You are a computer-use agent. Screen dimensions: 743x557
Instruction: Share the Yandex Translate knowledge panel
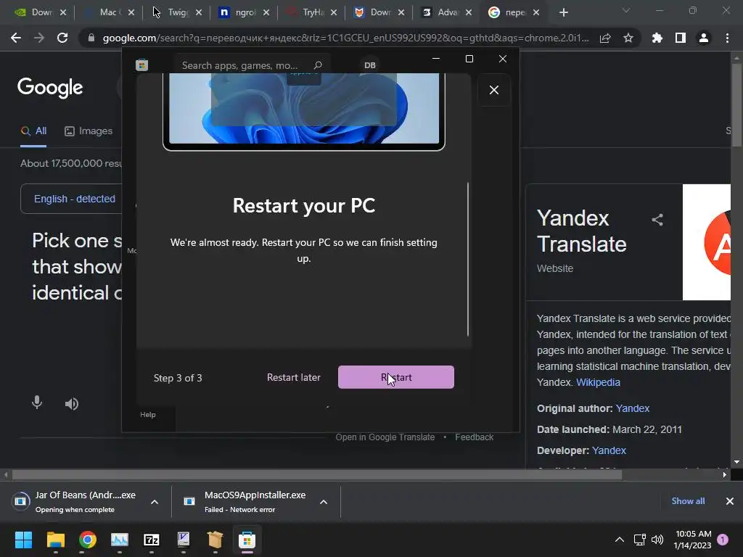tap(657, 219)
